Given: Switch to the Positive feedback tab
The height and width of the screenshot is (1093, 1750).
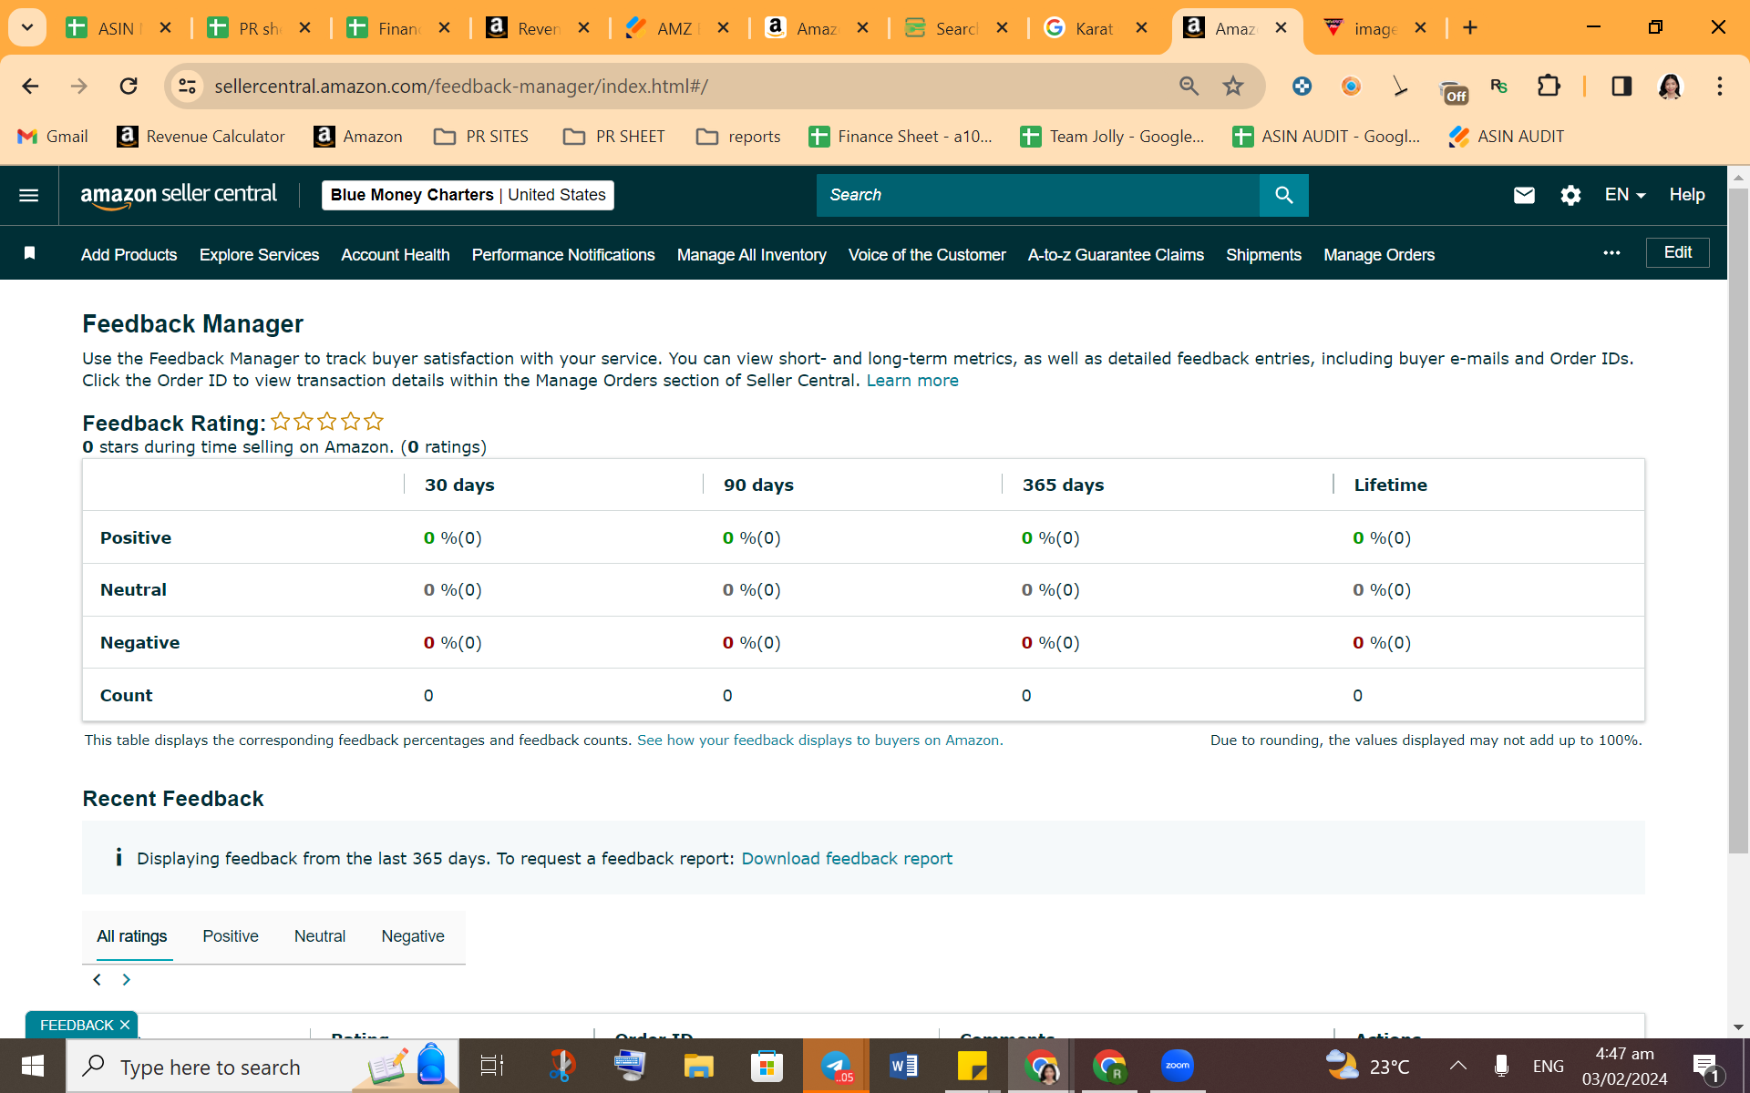Looking at the screenshot, I should [231, 936].
